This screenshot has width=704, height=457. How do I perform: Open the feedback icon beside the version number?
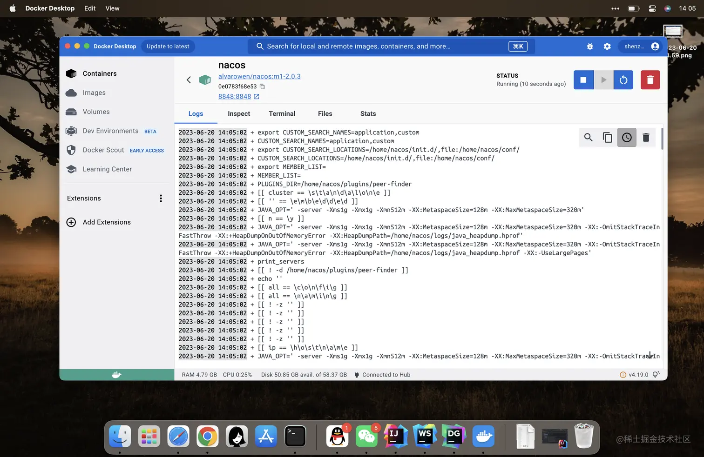pos(656,375)
